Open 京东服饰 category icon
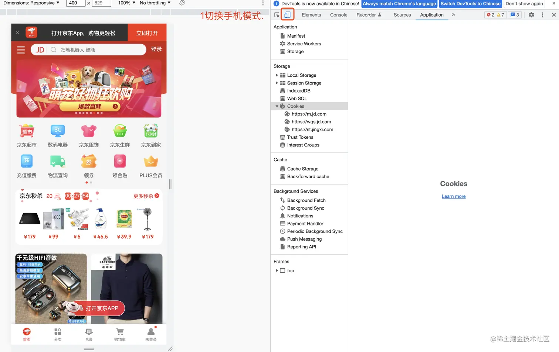559x352 pixels. (89, 131)
